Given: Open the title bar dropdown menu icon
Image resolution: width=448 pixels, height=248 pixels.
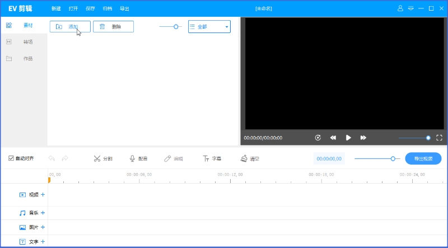Looking at the screenshot, I should coord(411,8).
